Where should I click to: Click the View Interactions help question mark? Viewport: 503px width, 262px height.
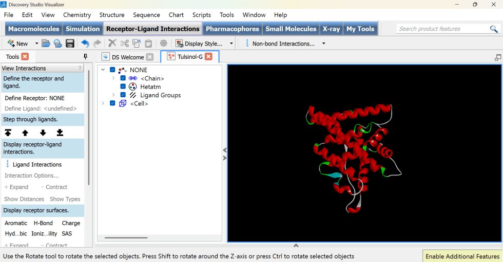(80, 68)
